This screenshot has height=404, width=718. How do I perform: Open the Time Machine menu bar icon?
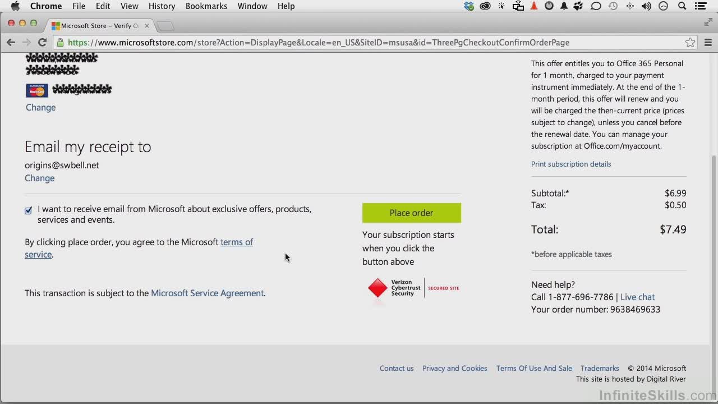[613, 6]
